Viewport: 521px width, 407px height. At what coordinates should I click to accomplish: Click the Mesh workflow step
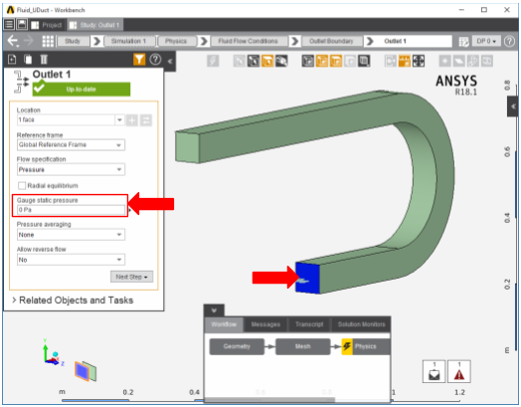click(302, 346)
